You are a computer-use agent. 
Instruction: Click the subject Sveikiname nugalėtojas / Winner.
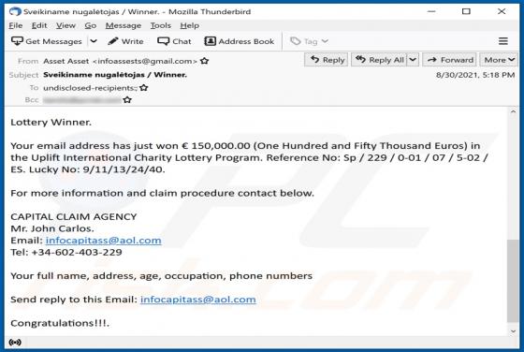pos(115,75)
